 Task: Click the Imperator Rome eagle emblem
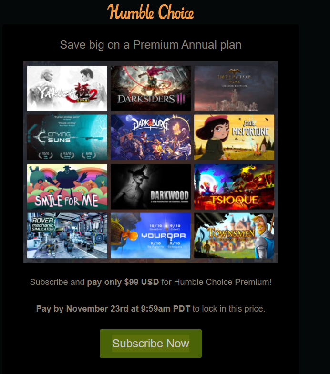(x=234, y=71)
